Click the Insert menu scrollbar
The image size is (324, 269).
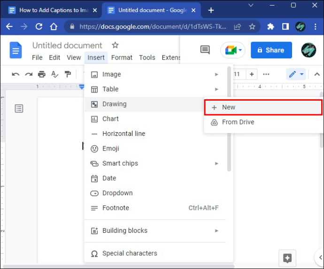[229, 119]
